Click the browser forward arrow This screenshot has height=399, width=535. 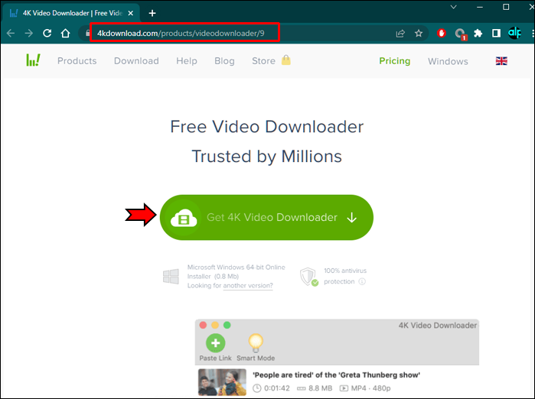29,33
